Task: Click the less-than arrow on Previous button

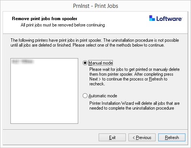Action: point(134,138)
